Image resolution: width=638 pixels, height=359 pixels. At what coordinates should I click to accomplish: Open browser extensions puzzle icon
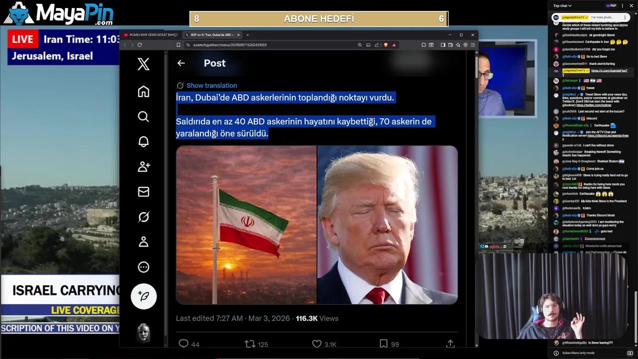click(424, 45)
